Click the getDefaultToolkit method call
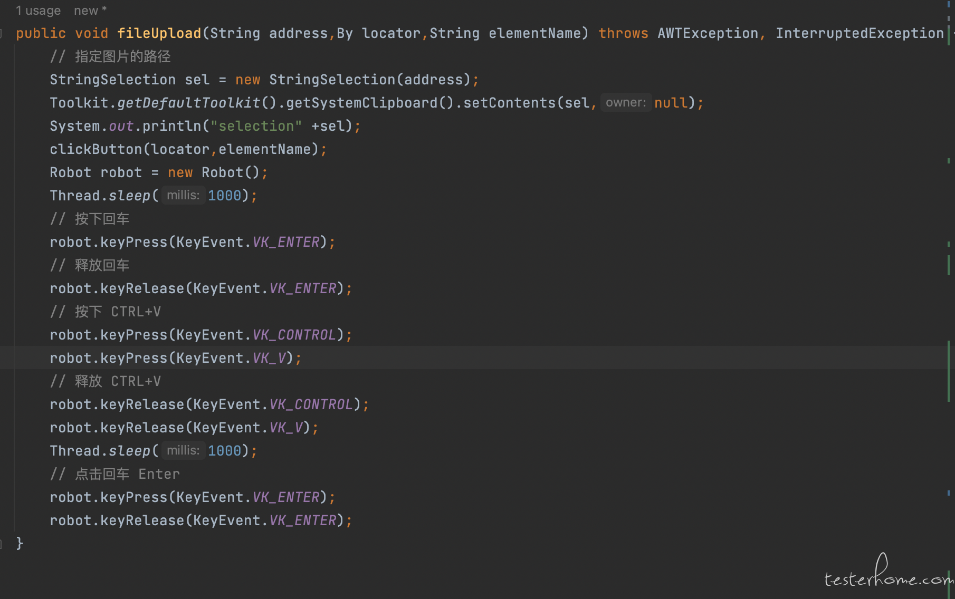 coord(188,103)
